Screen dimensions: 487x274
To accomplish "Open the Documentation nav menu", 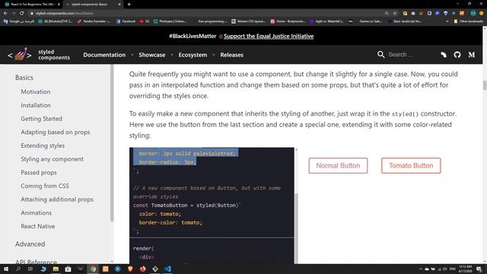I will pyautogui.click(x=104, y=55).
